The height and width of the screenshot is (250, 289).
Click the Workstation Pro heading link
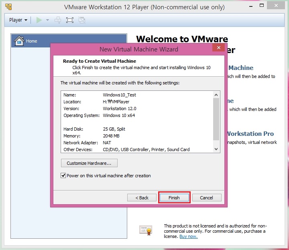pos(250,133)
